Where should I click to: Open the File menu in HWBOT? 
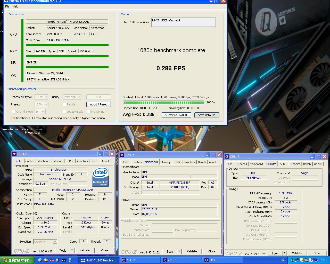pyautogui.click(x=7, y=6)
